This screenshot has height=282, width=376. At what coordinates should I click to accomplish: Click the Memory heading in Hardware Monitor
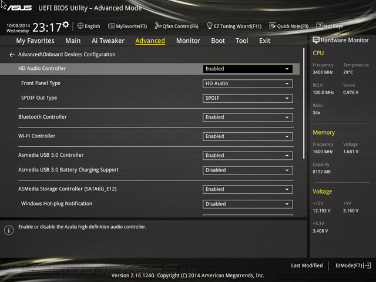click(x=324, y=132)
